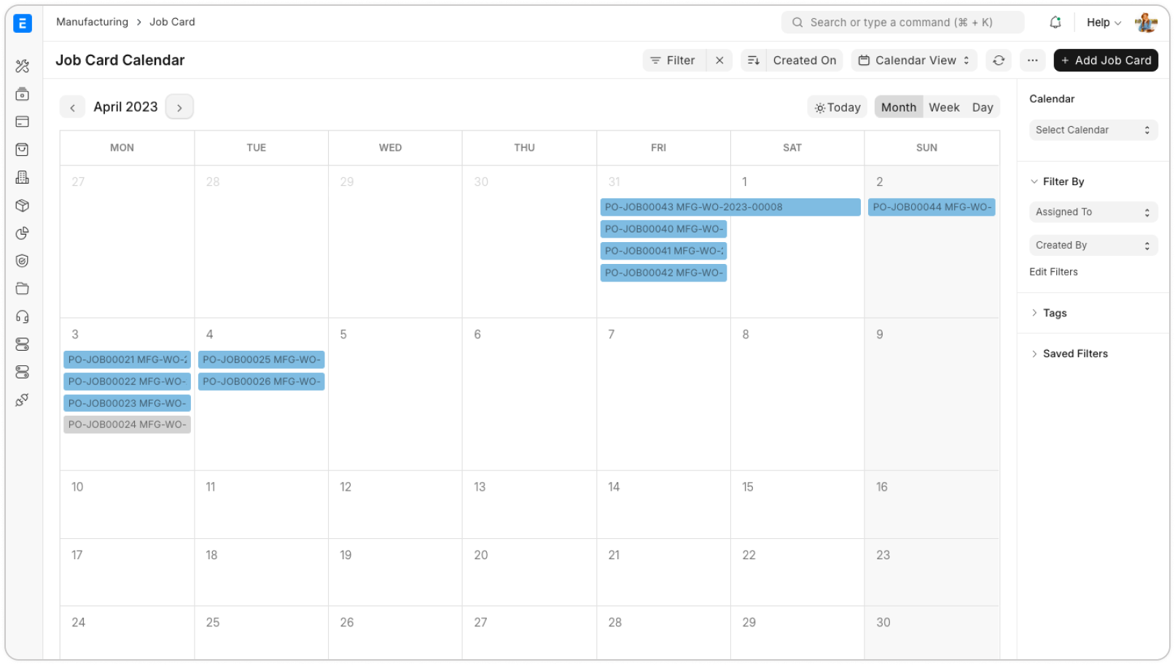Open the folder sidebar icon
The image size is (1175, 665).
[23, 289]
